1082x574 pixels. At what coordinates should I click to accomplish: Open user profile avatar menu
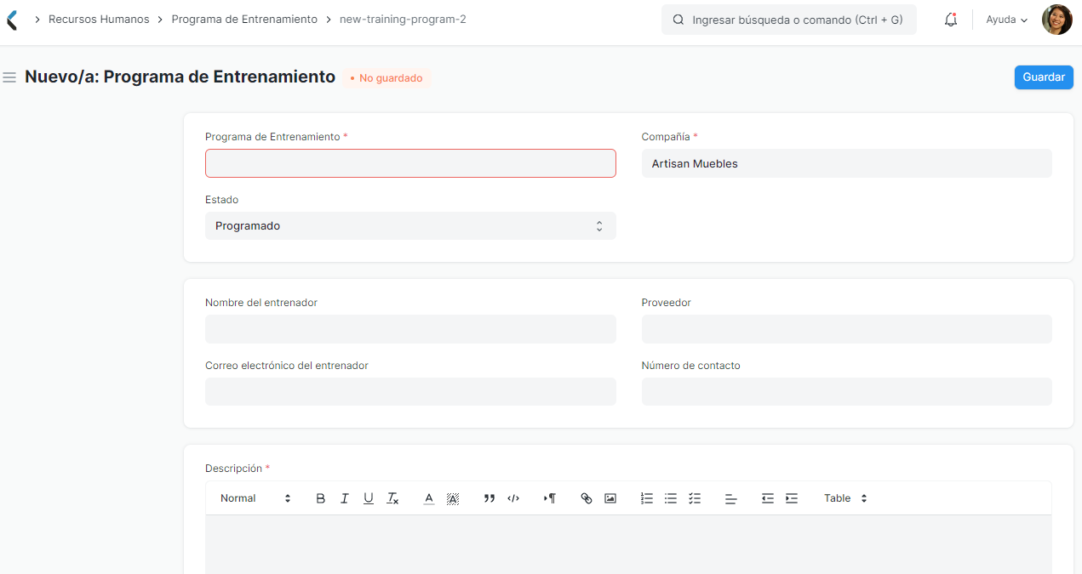pos(1056,20)
